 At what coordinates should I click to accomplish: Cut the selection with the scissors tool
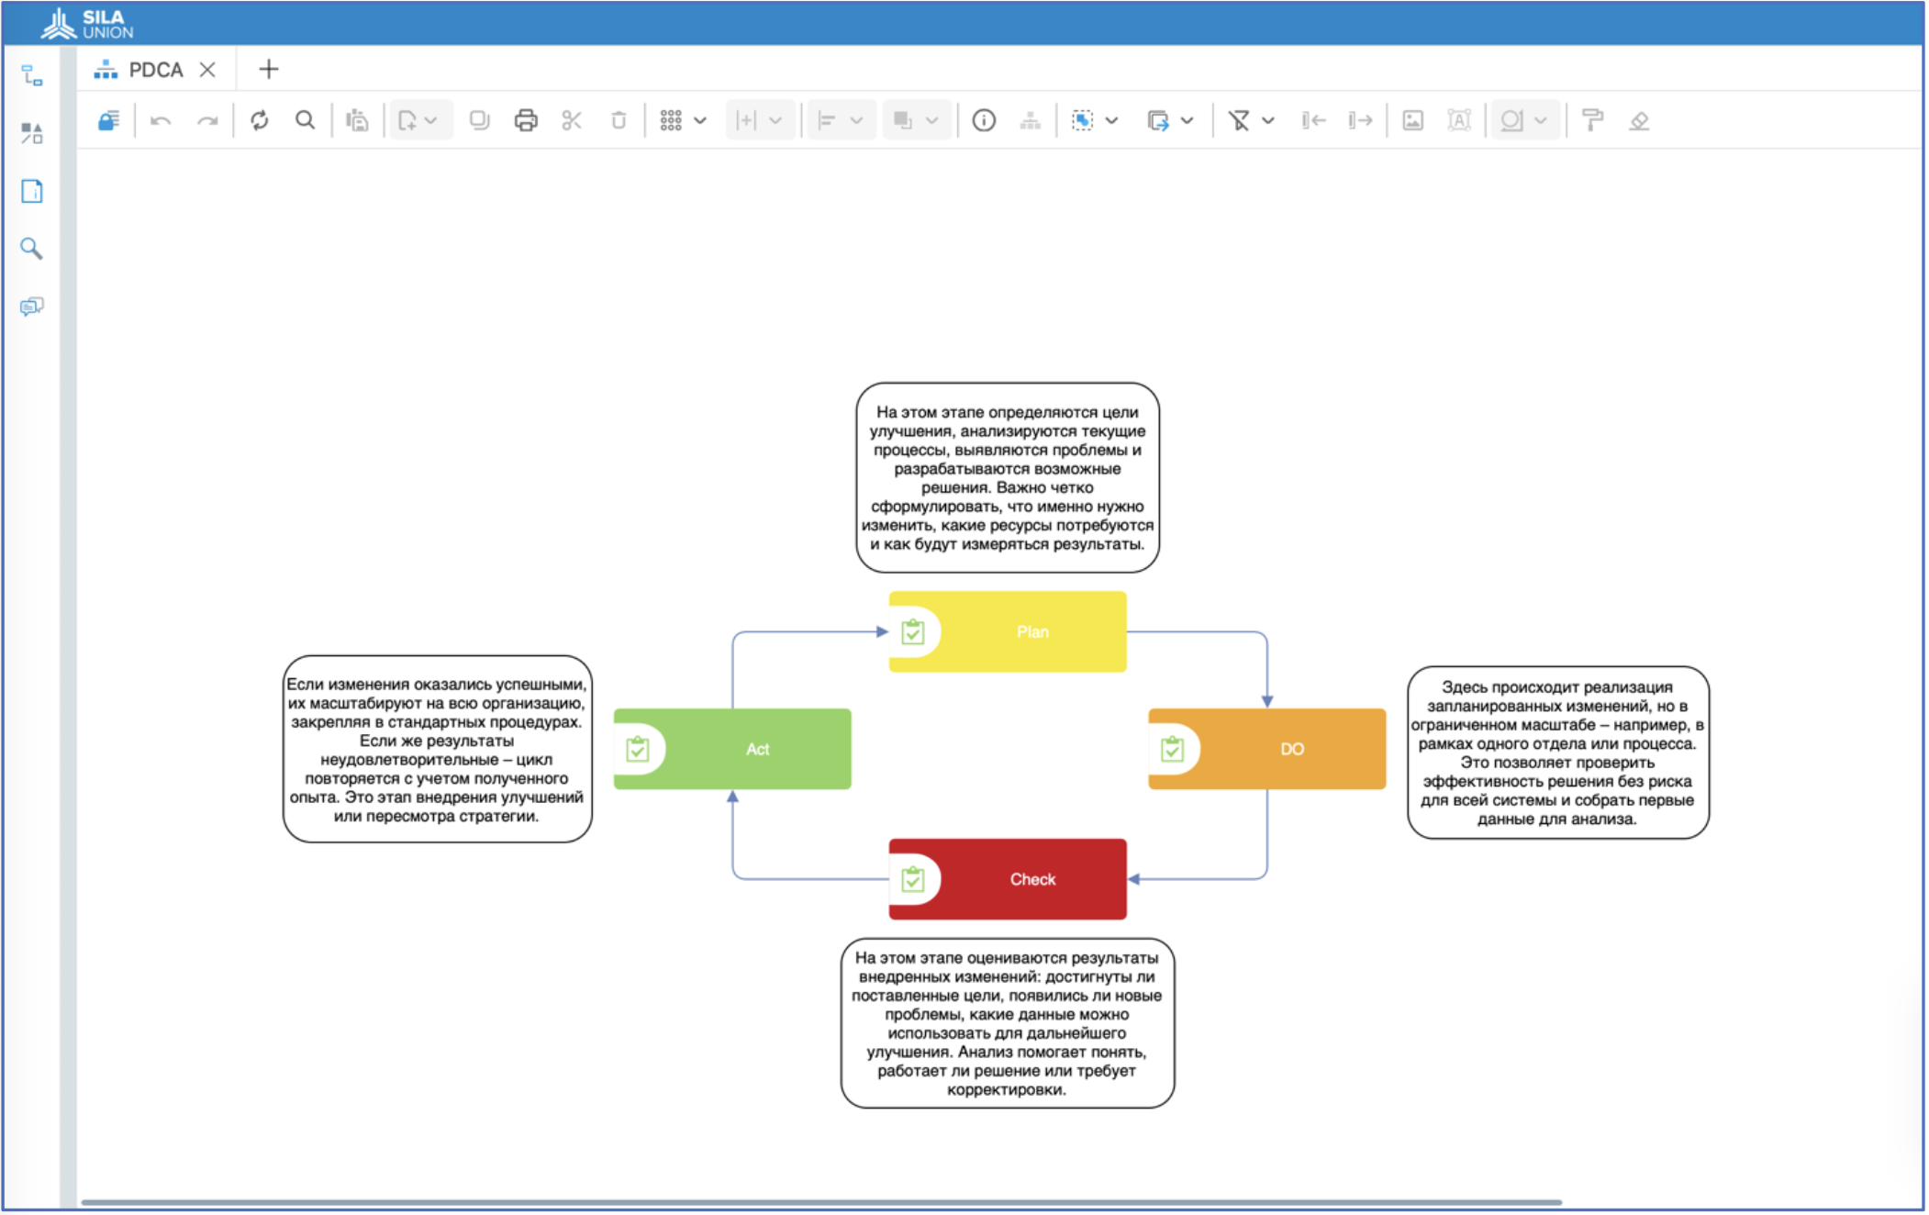pyautogui.click(x=572, y=120)
